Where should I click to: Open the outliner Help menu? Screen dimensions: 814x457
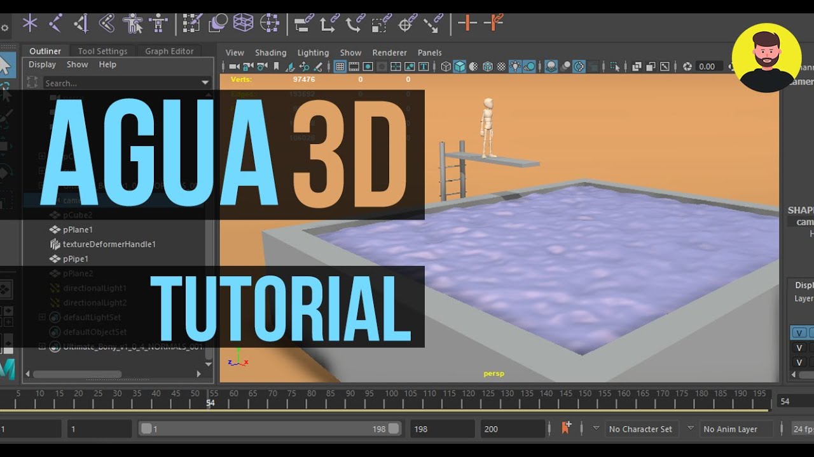pos(107,65)
